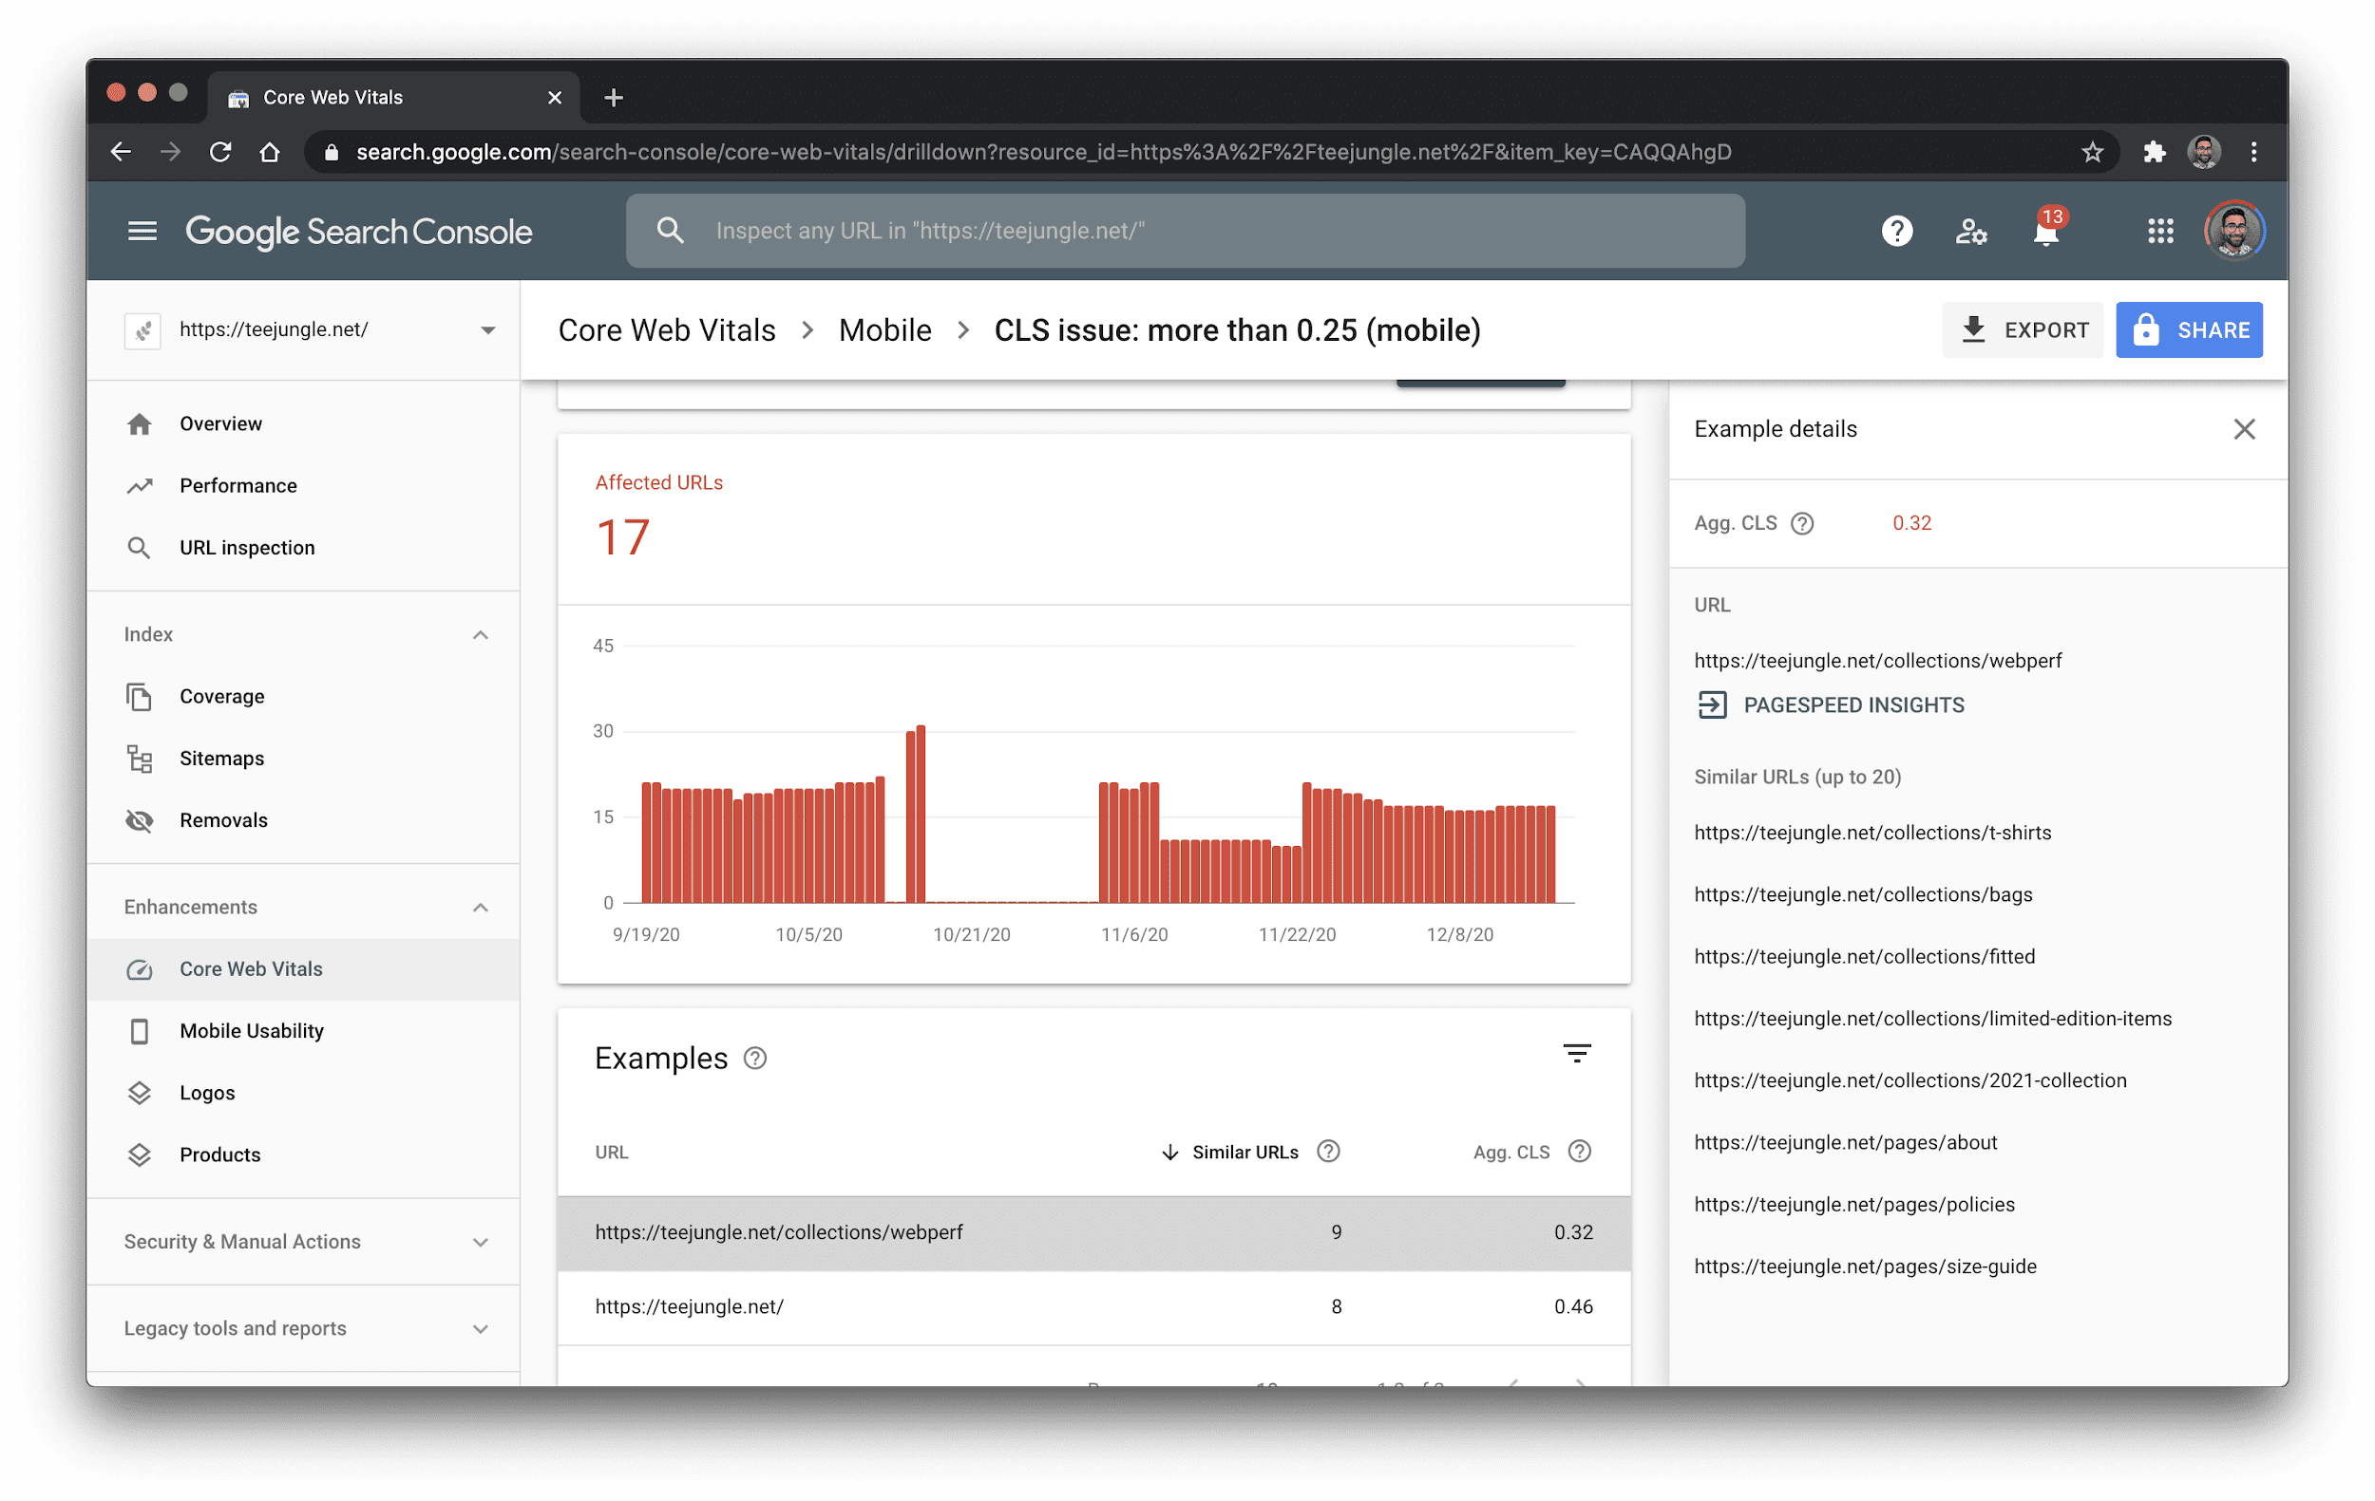The height and width of the screenshot is (1501, 2375).
Task: Click the URL inspection search input field
Action: (1187, 230)
